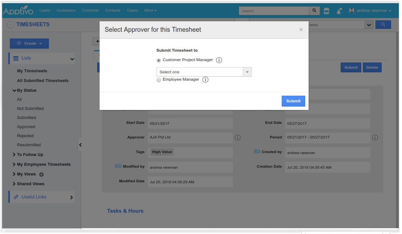Viewport: 402px width, 234px height.
Task: Open the apps store icon beside search
Action: click(326, 11)
